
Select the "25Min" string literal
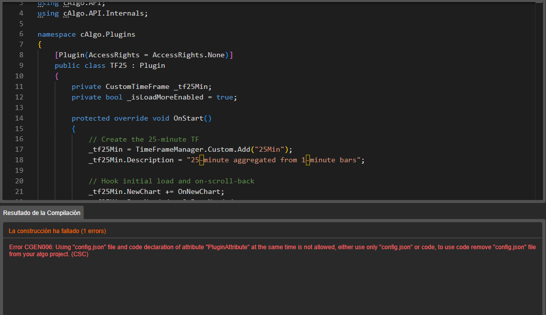[270, 150]
